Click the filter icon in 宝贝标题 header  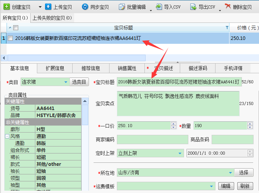click(227, 28)
